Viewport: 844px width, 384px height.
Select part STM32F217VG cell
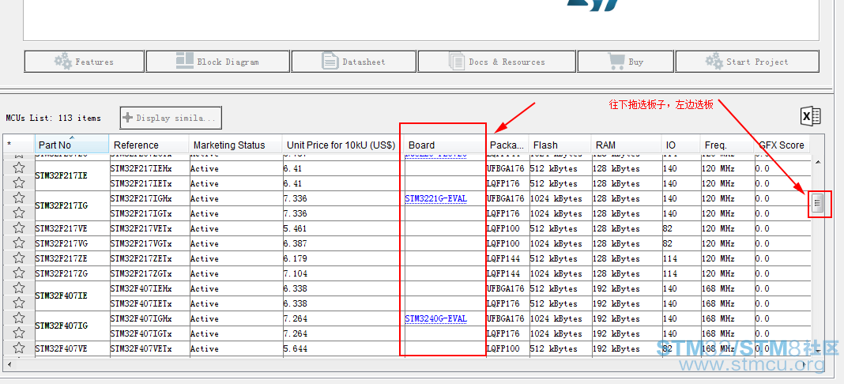click(x=72, y=243)
